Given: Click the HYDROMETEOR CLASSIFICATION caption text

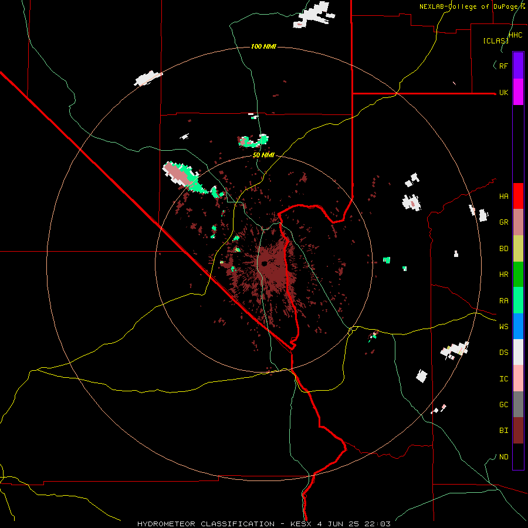Looking at the screenshot, I should click(x=206, y=524).
